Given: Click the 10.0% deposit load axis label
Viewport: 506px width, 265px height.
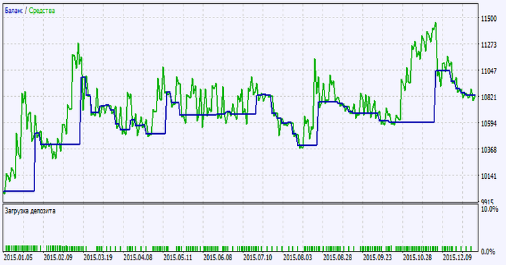Looking at the screenshot, I should pos(490,209).
